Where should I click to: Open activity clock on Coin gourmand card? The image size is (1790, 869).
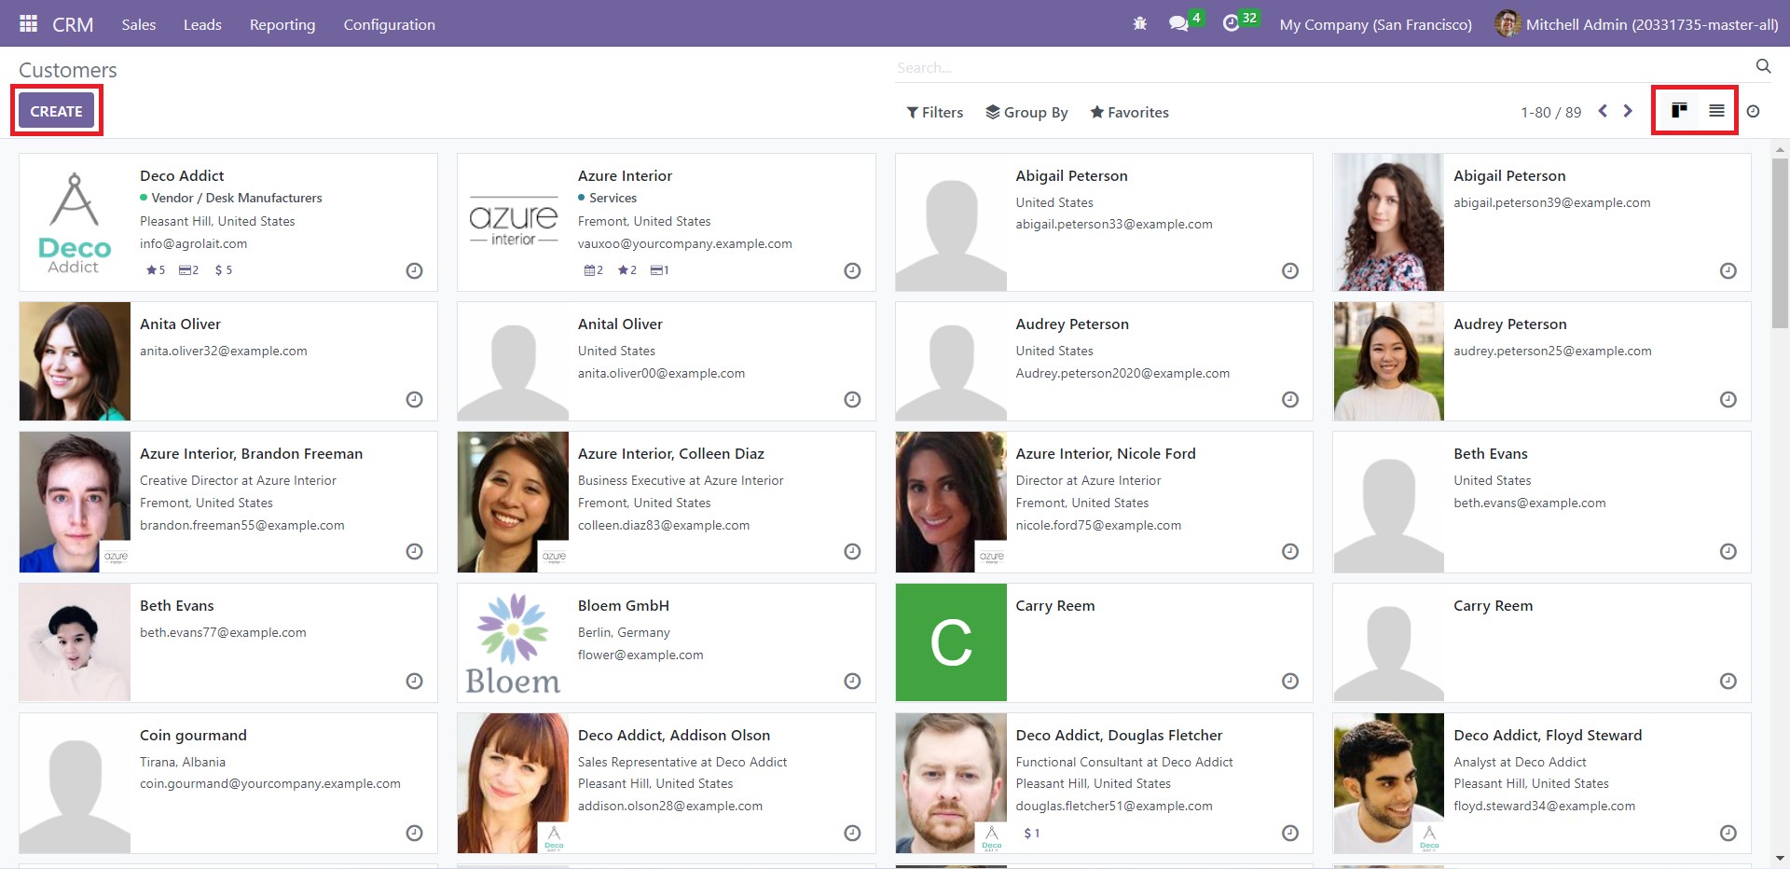point(415,833)
